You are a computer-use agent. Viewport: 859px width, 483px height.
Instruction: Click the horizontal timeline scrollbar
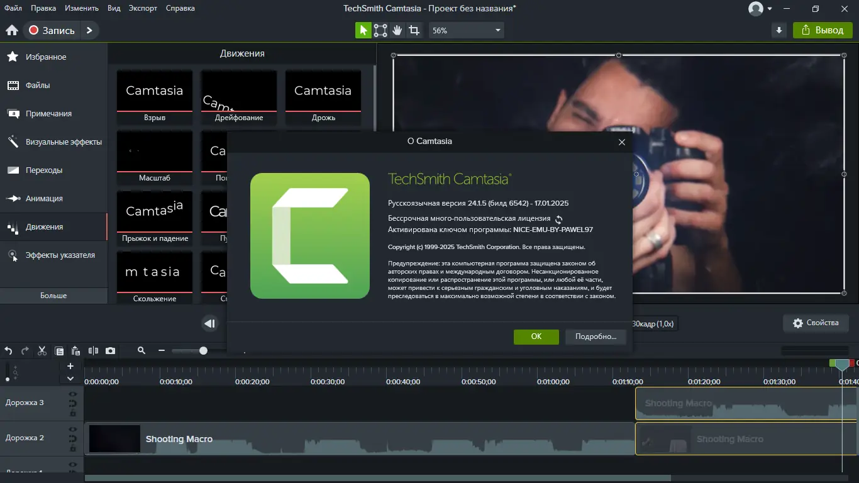click(x=377, y=478)
